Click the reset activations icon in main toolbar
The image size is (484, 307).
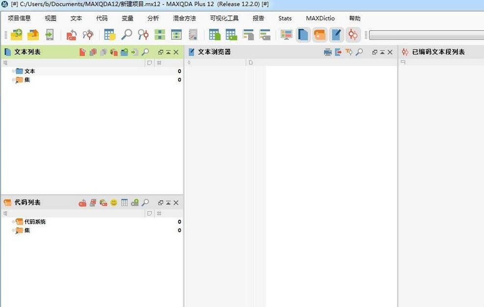coord(71,35)
